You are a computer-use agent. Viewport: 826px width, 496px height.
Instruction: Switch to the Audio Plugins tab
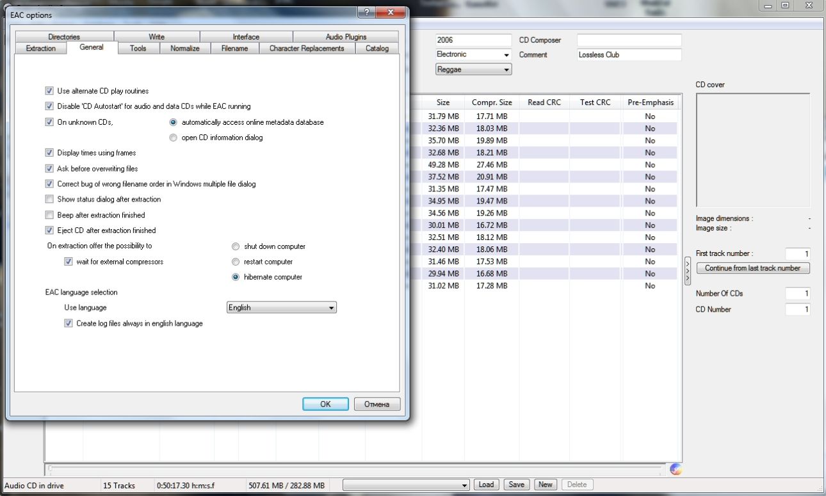click(x=346, y=36)
